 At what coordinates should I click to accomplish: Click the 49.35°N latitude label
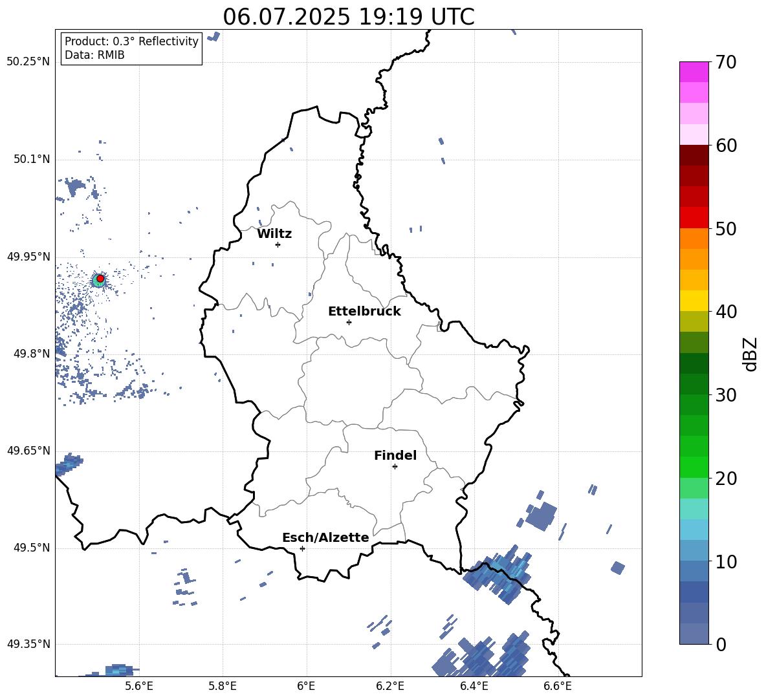(28, 644)
